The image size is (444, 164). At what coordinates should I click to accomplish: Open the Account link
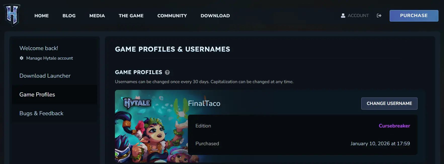click(x=358, y=16)
